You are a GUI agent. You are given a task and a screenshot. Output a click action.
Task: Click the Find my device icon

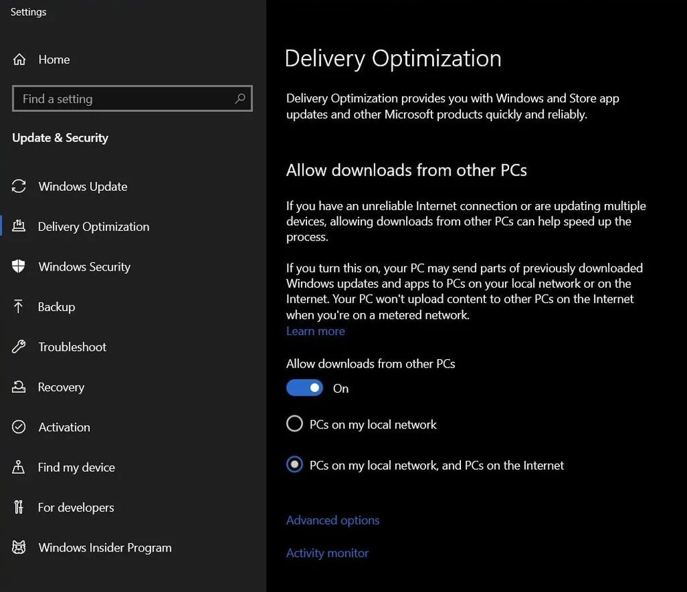[17, 467]
